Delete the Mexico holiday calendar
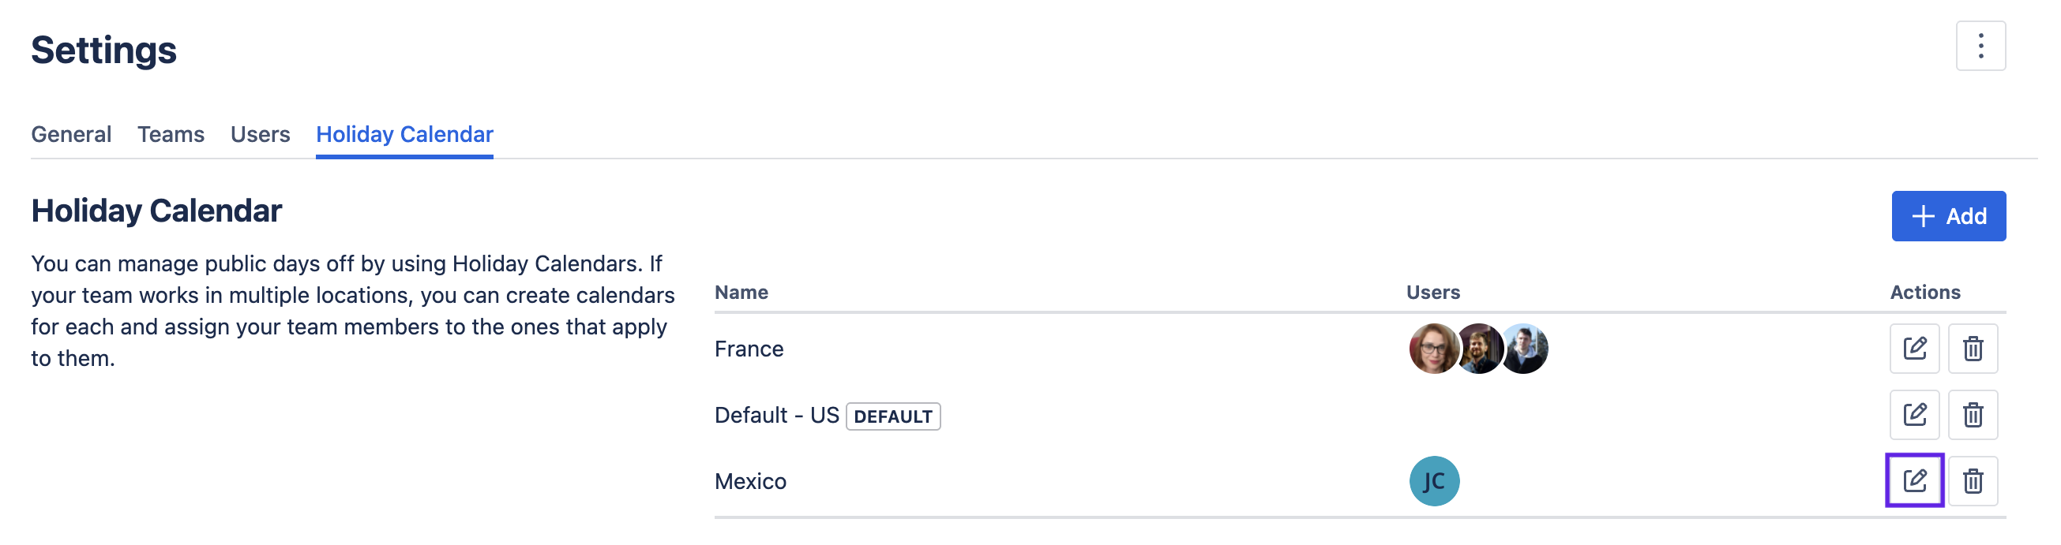Viewport: 2061px width, 545px height. (1973, 481)
